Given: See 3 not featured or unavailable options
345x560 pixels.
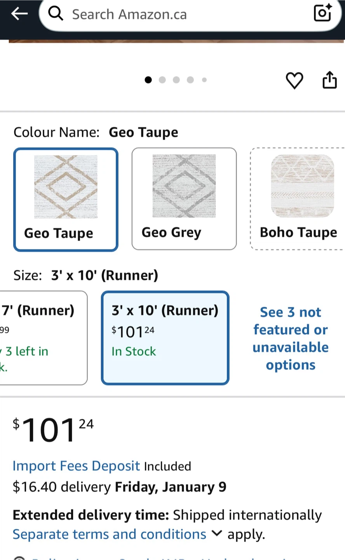Looking at the screenshot, I should tap(291, 338).
